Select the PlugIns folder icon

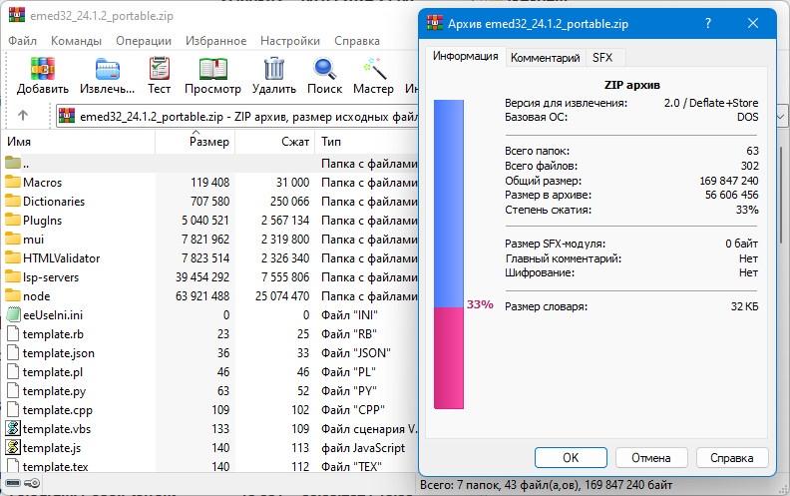coord(13,220)
